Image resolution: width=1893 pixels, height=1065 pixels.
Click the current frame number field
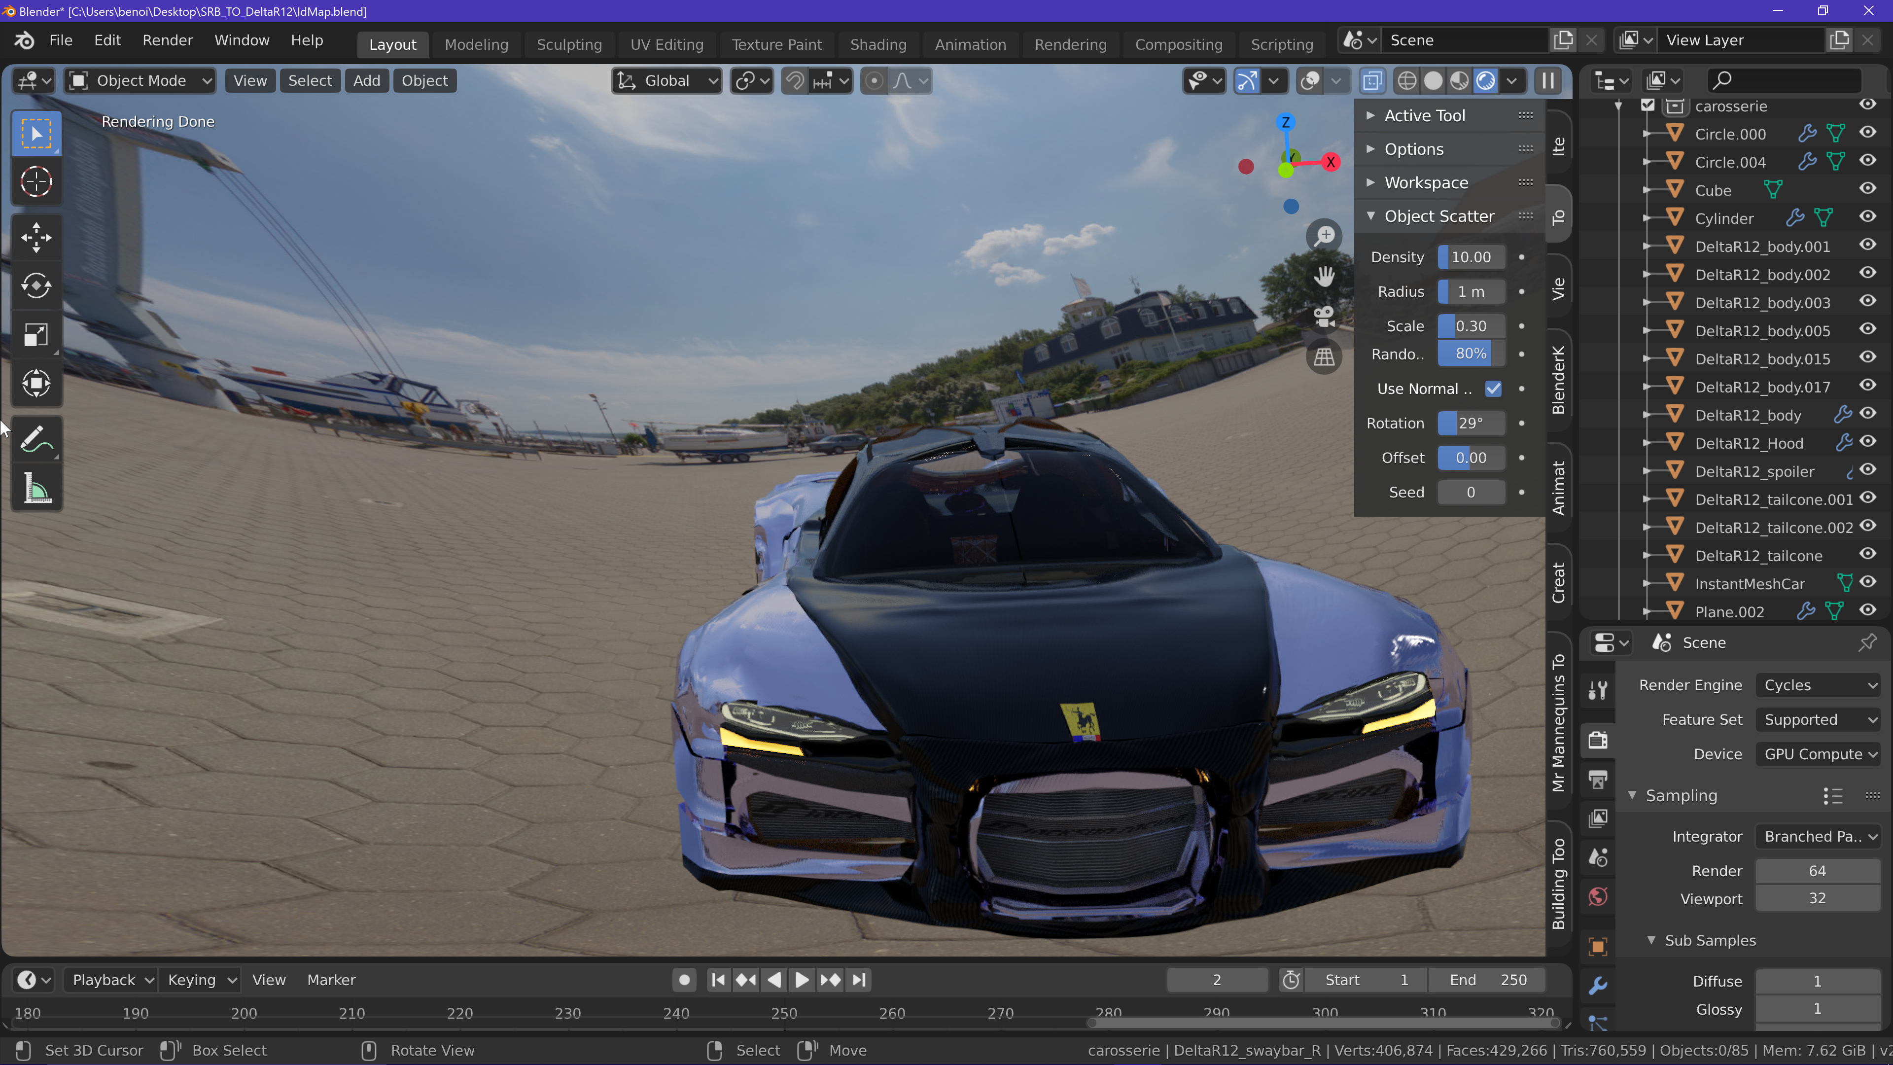(x=1216, y=980)
